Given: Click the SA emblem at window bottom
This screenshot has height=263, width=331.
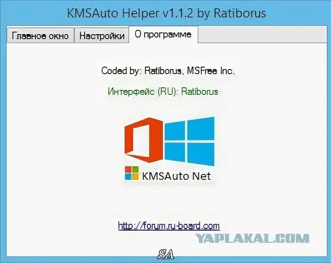Looking at the screenshot, I should click(x=166, y=254).
